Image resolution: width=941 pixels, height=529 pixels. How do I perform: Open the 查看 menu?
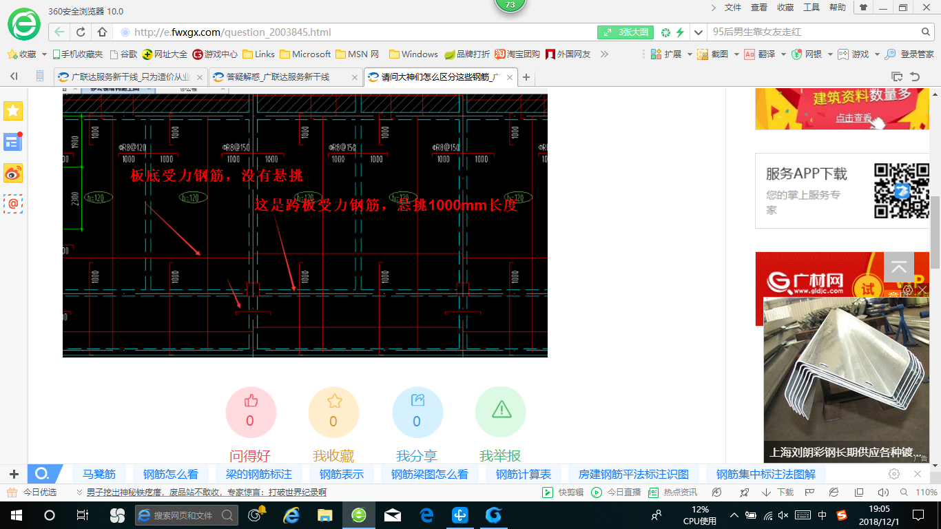pyautogui.click(x=759, y=8)
